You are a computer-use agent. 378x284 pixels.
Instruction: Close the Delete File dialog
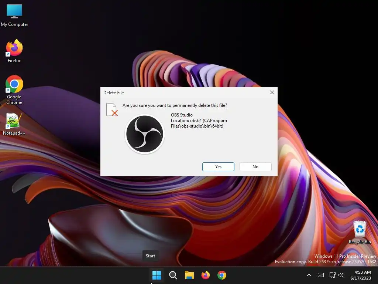272,92
